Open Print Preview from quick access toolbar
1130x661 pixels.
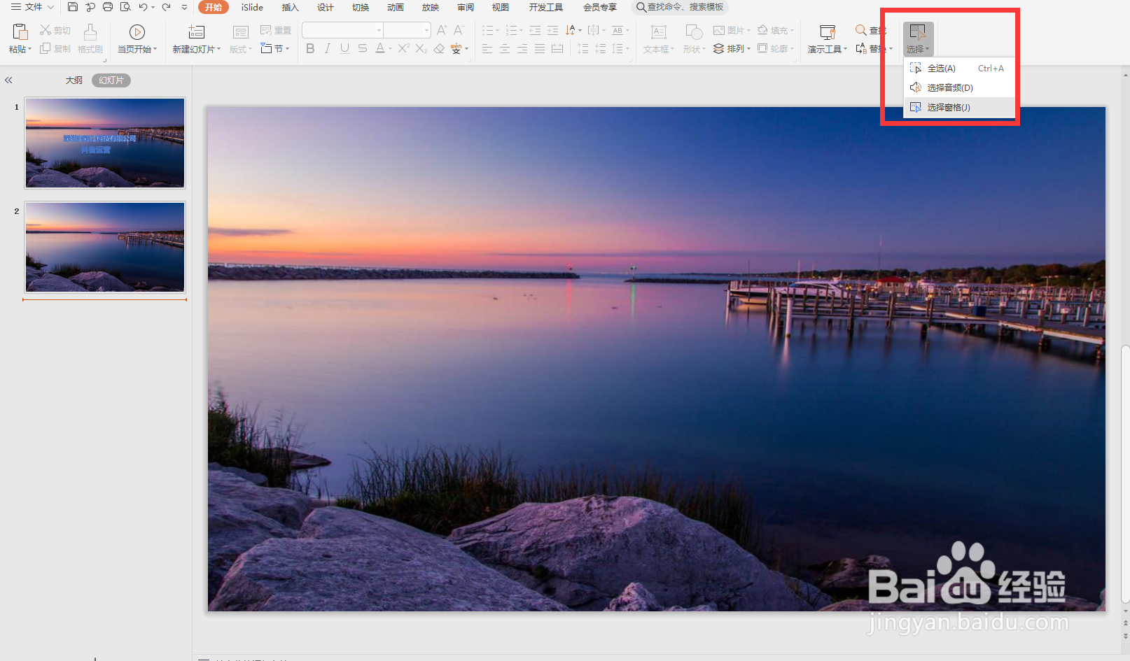tap(125, 7)
